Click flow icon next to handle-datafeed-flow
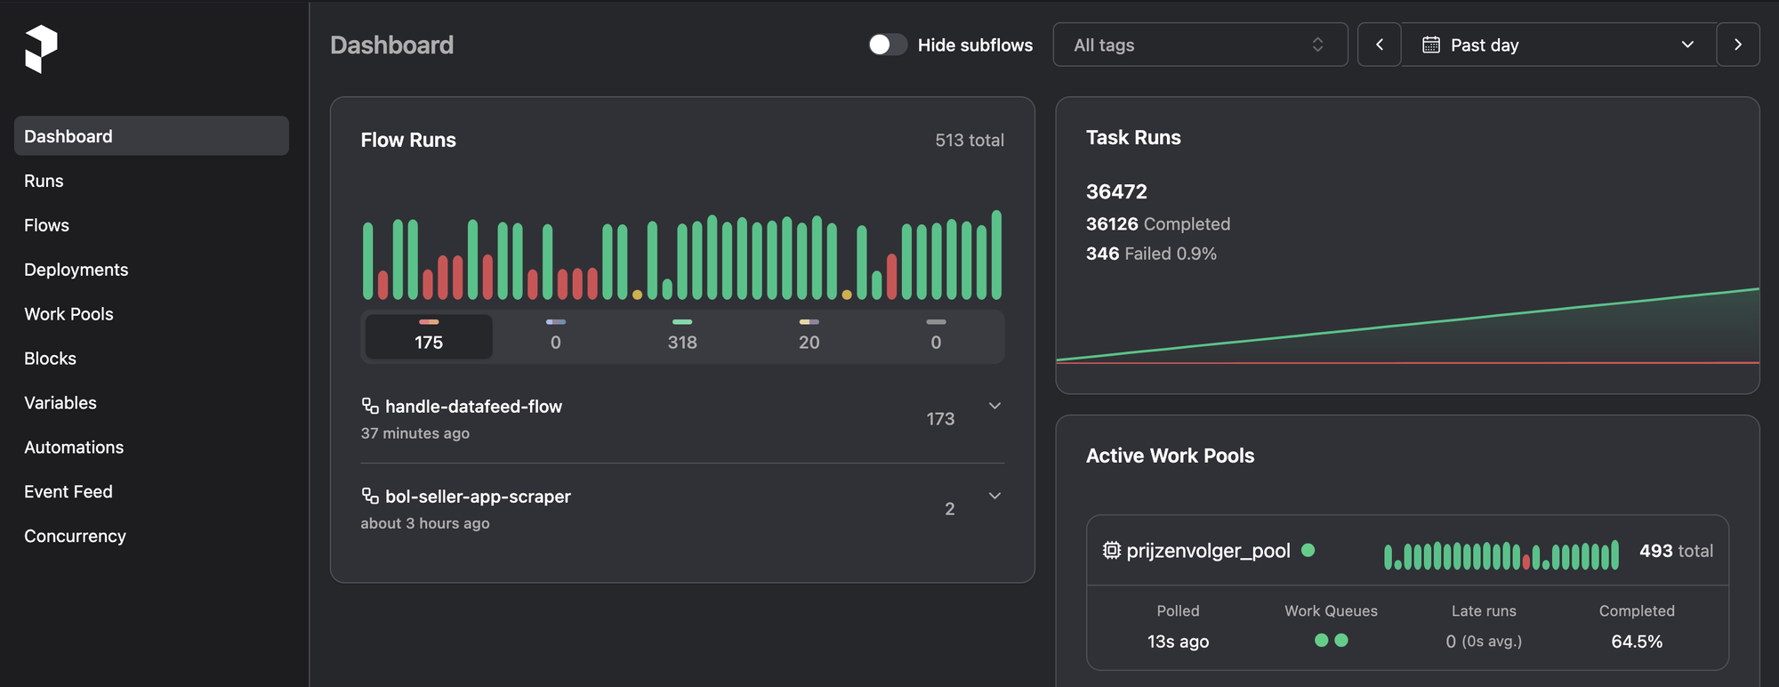1779x687 pixels. point(370,406)
